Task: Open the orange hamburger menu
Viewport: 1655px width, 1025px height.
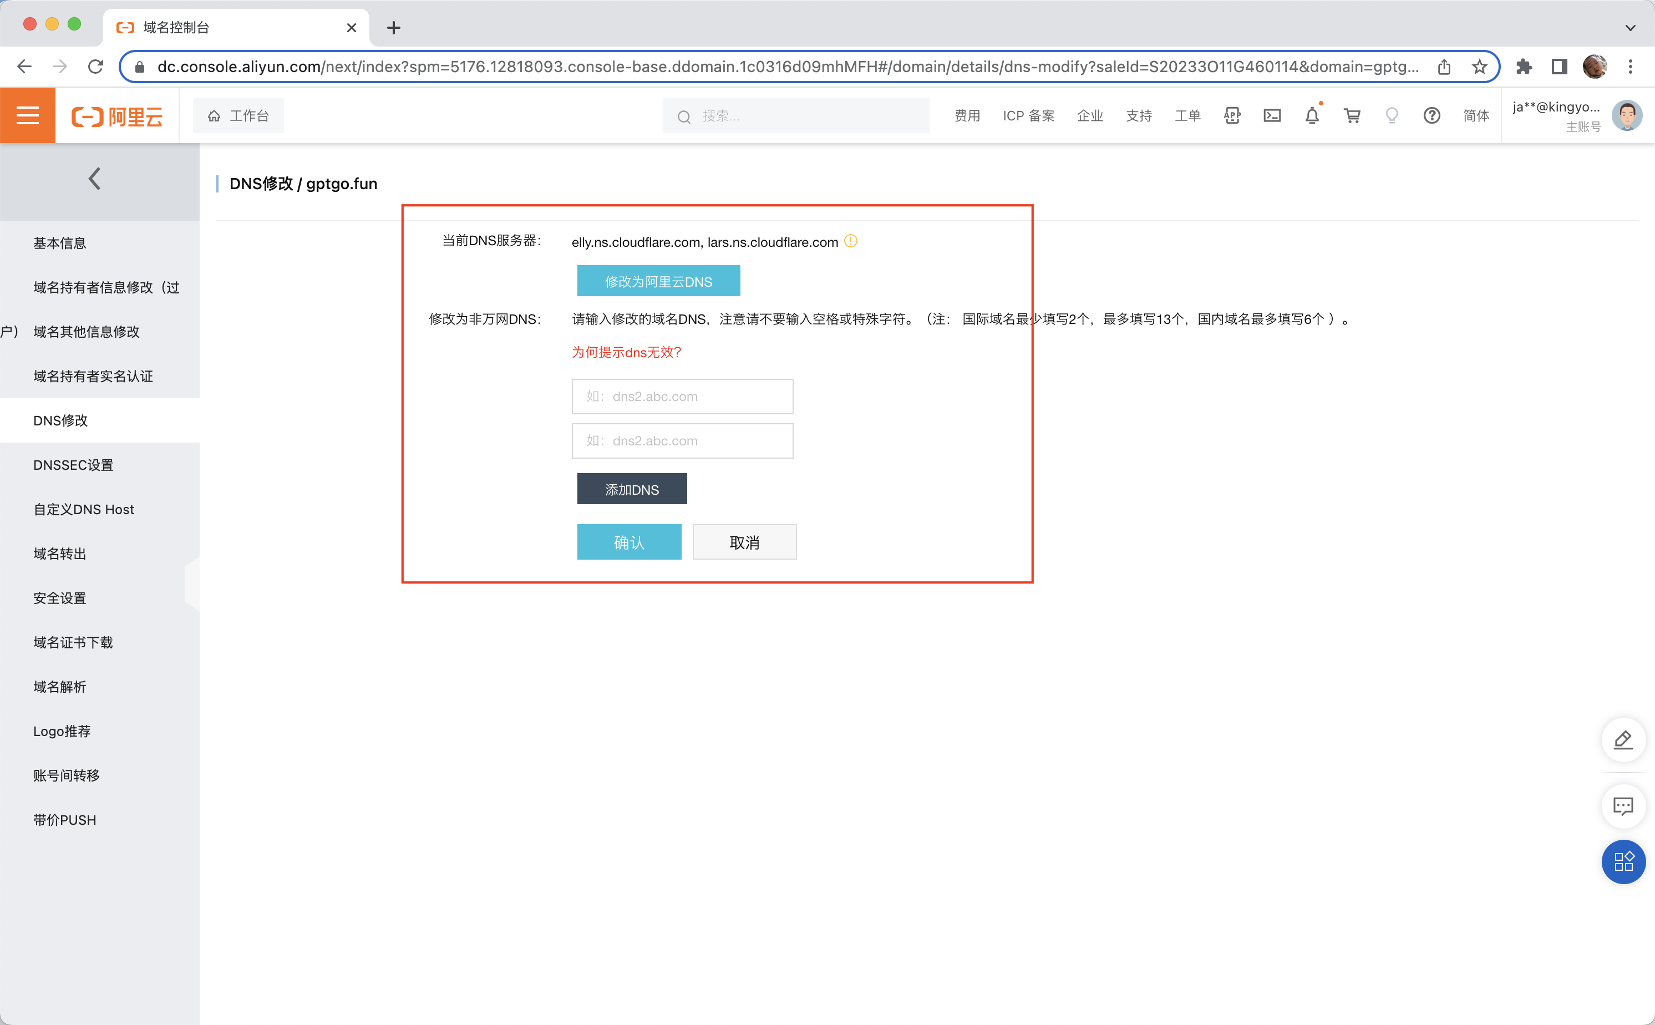Action: [x=27, y=115]
